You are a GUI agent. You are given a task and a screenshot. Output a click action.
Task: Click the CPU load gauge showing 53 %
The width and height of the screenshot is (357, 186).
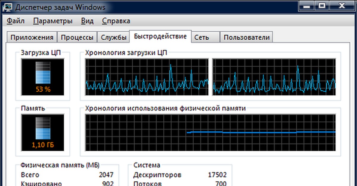click(x=43, y=77)
